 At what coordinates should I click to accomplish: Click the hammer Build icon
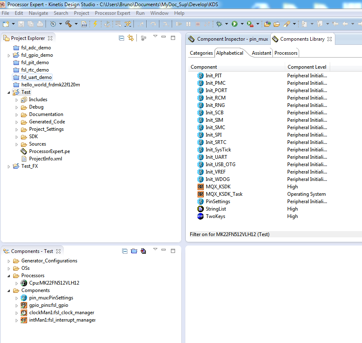68,24
